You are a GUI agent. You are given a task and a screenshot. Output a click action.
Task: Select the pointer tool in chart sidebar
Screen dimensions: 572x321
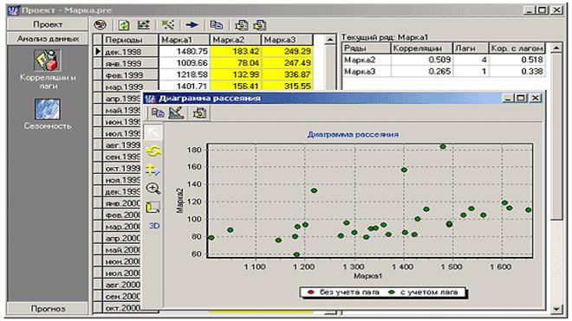pyautogui.click(x=153, y=132)
